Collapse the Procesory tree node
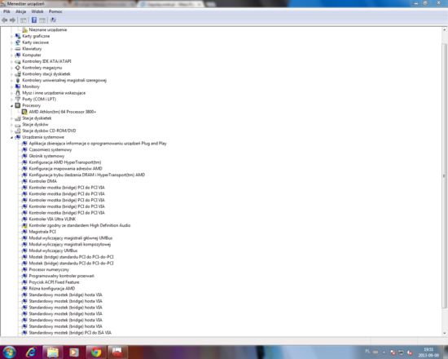Image resolution: width=448 pixels, height=359 pixels. (x=11, y=106)
